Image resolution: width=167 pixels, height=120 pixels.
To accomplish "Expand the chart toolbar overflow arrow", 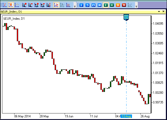I will pyautogui.click(x=75, y=6).
